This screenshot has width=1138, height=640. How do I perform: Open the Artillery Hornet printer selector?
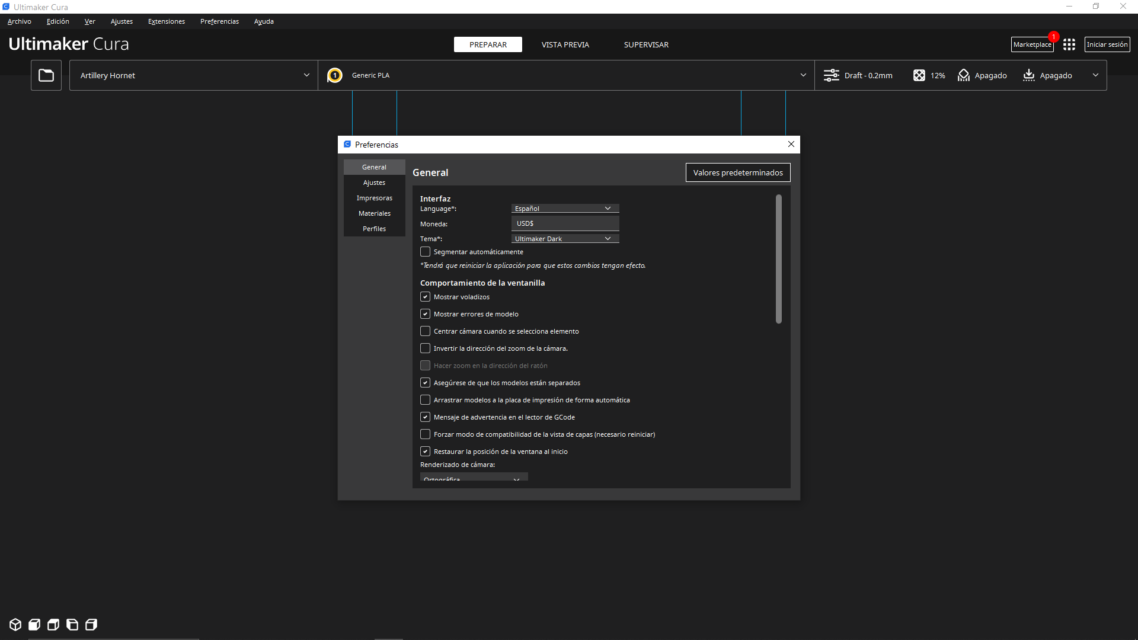(x=194, y=75)
